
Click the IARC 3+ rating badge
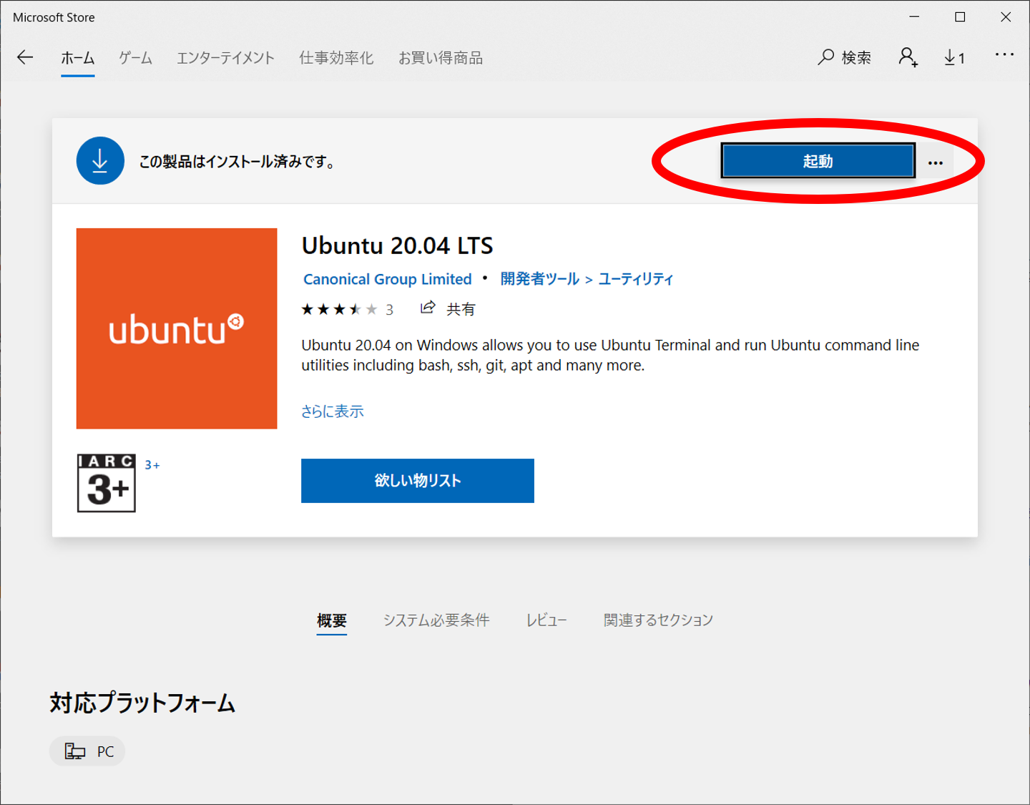click(107, 483)
